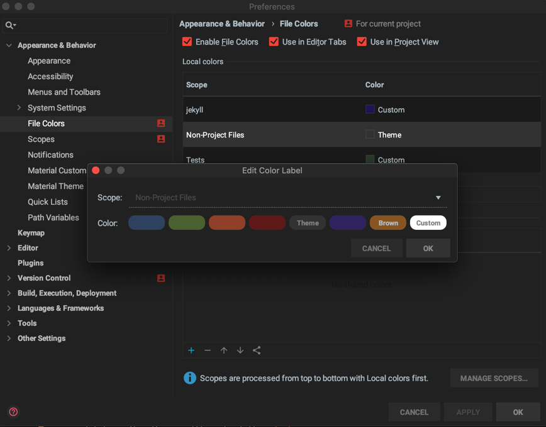Image resolution: width=546 pixels, height=427 pixels.
Task: Click the info icon beside the scopes note
Action: [x=190, y=378]
